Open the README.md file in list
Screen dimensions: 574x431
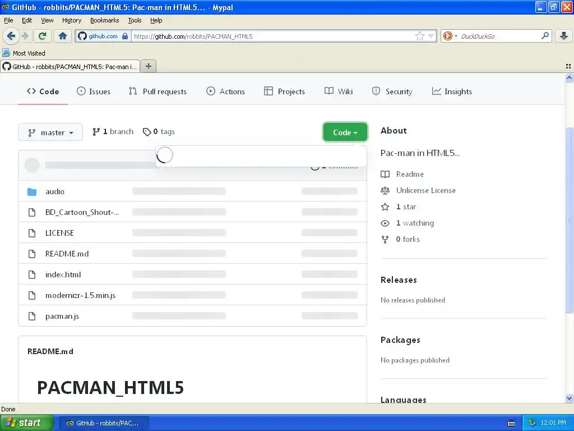click(x=67, y=254)
